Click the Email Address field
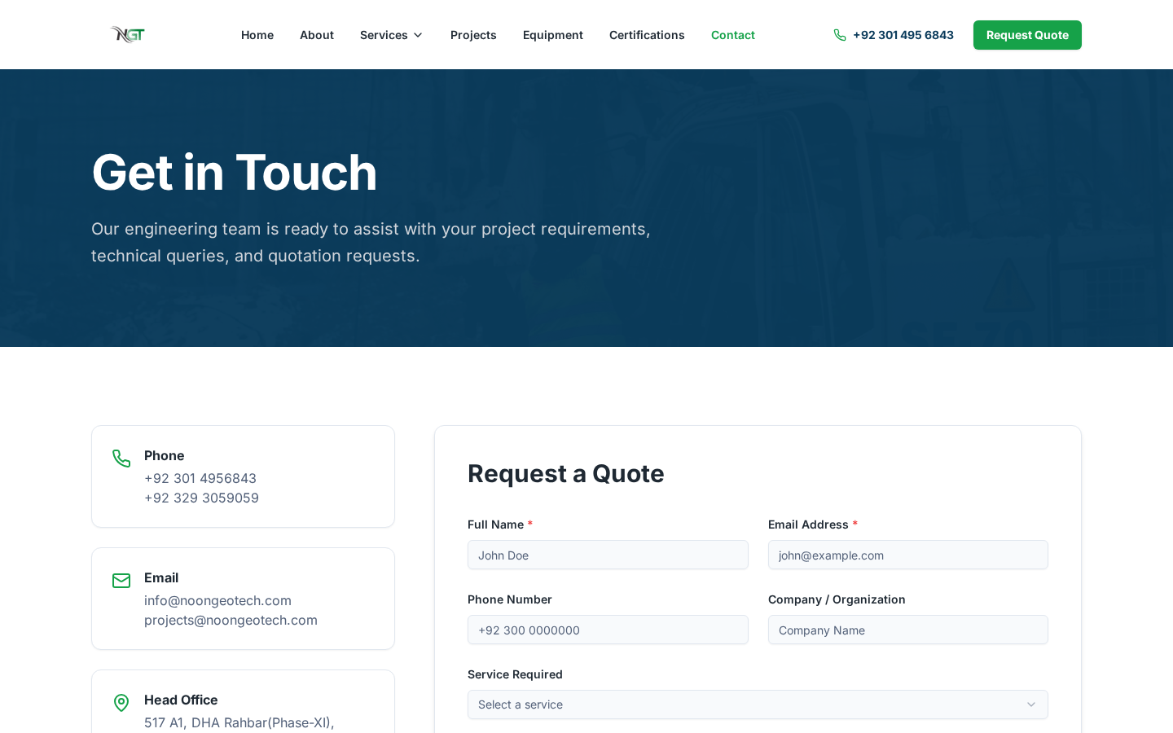Viewport: 1173px width, 733px height. (908, 555)
